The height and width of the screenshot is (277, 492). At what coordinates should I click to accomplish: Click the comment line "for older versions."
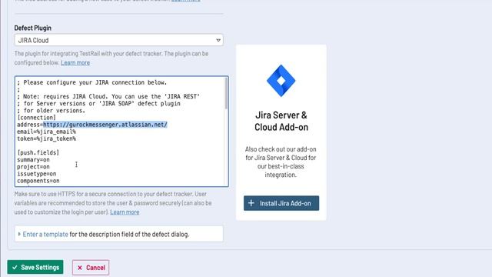(x=52, y=111)
